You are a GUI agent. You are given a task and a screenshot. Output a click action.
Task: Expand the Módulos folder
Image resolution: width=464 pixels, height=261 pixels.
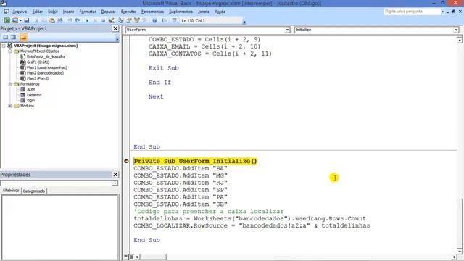[10, 106]
